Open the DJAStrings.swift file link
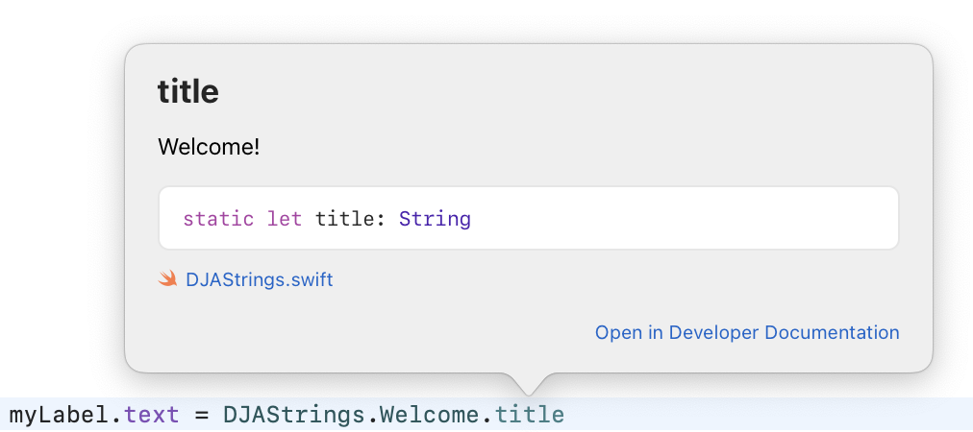This screenshot has height=432, width=973. [260, 280]
